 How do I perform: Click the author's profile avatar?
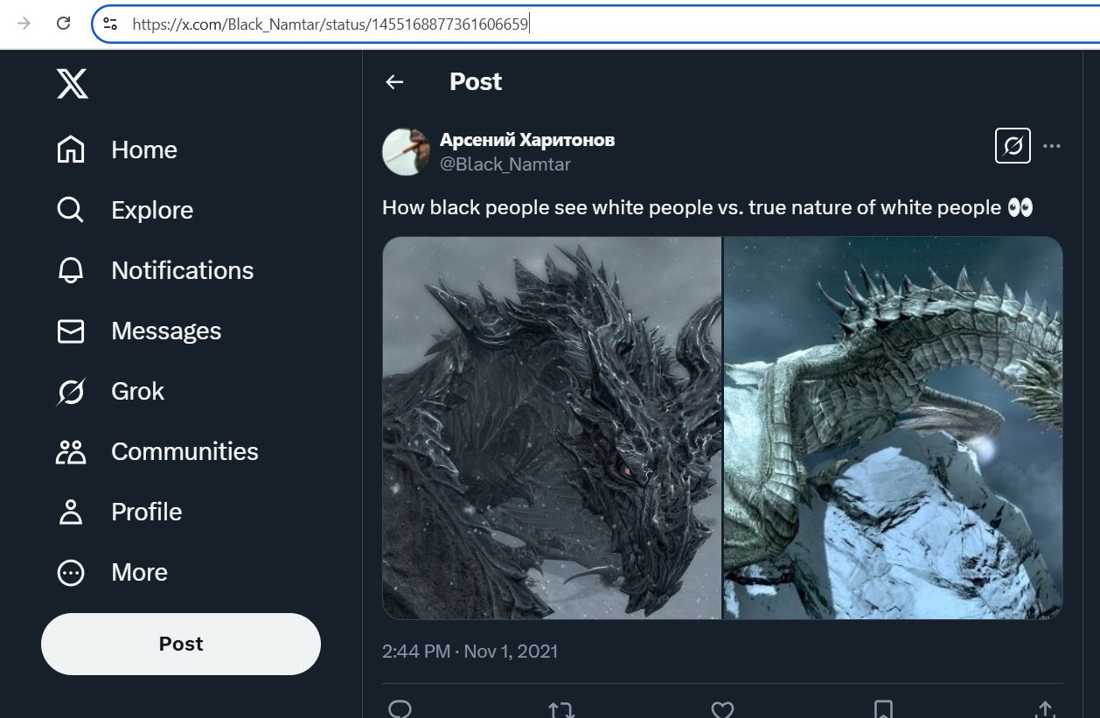click(406, 151)
